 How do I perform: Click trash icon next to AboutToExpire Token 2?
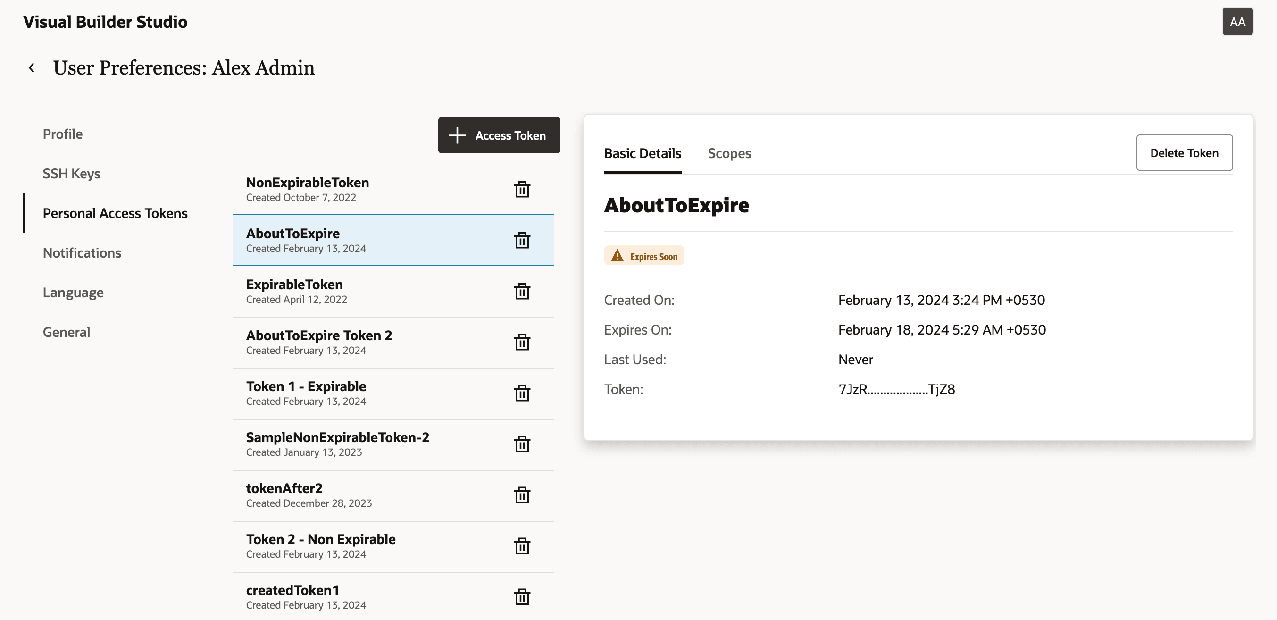(x=521, y=342)
